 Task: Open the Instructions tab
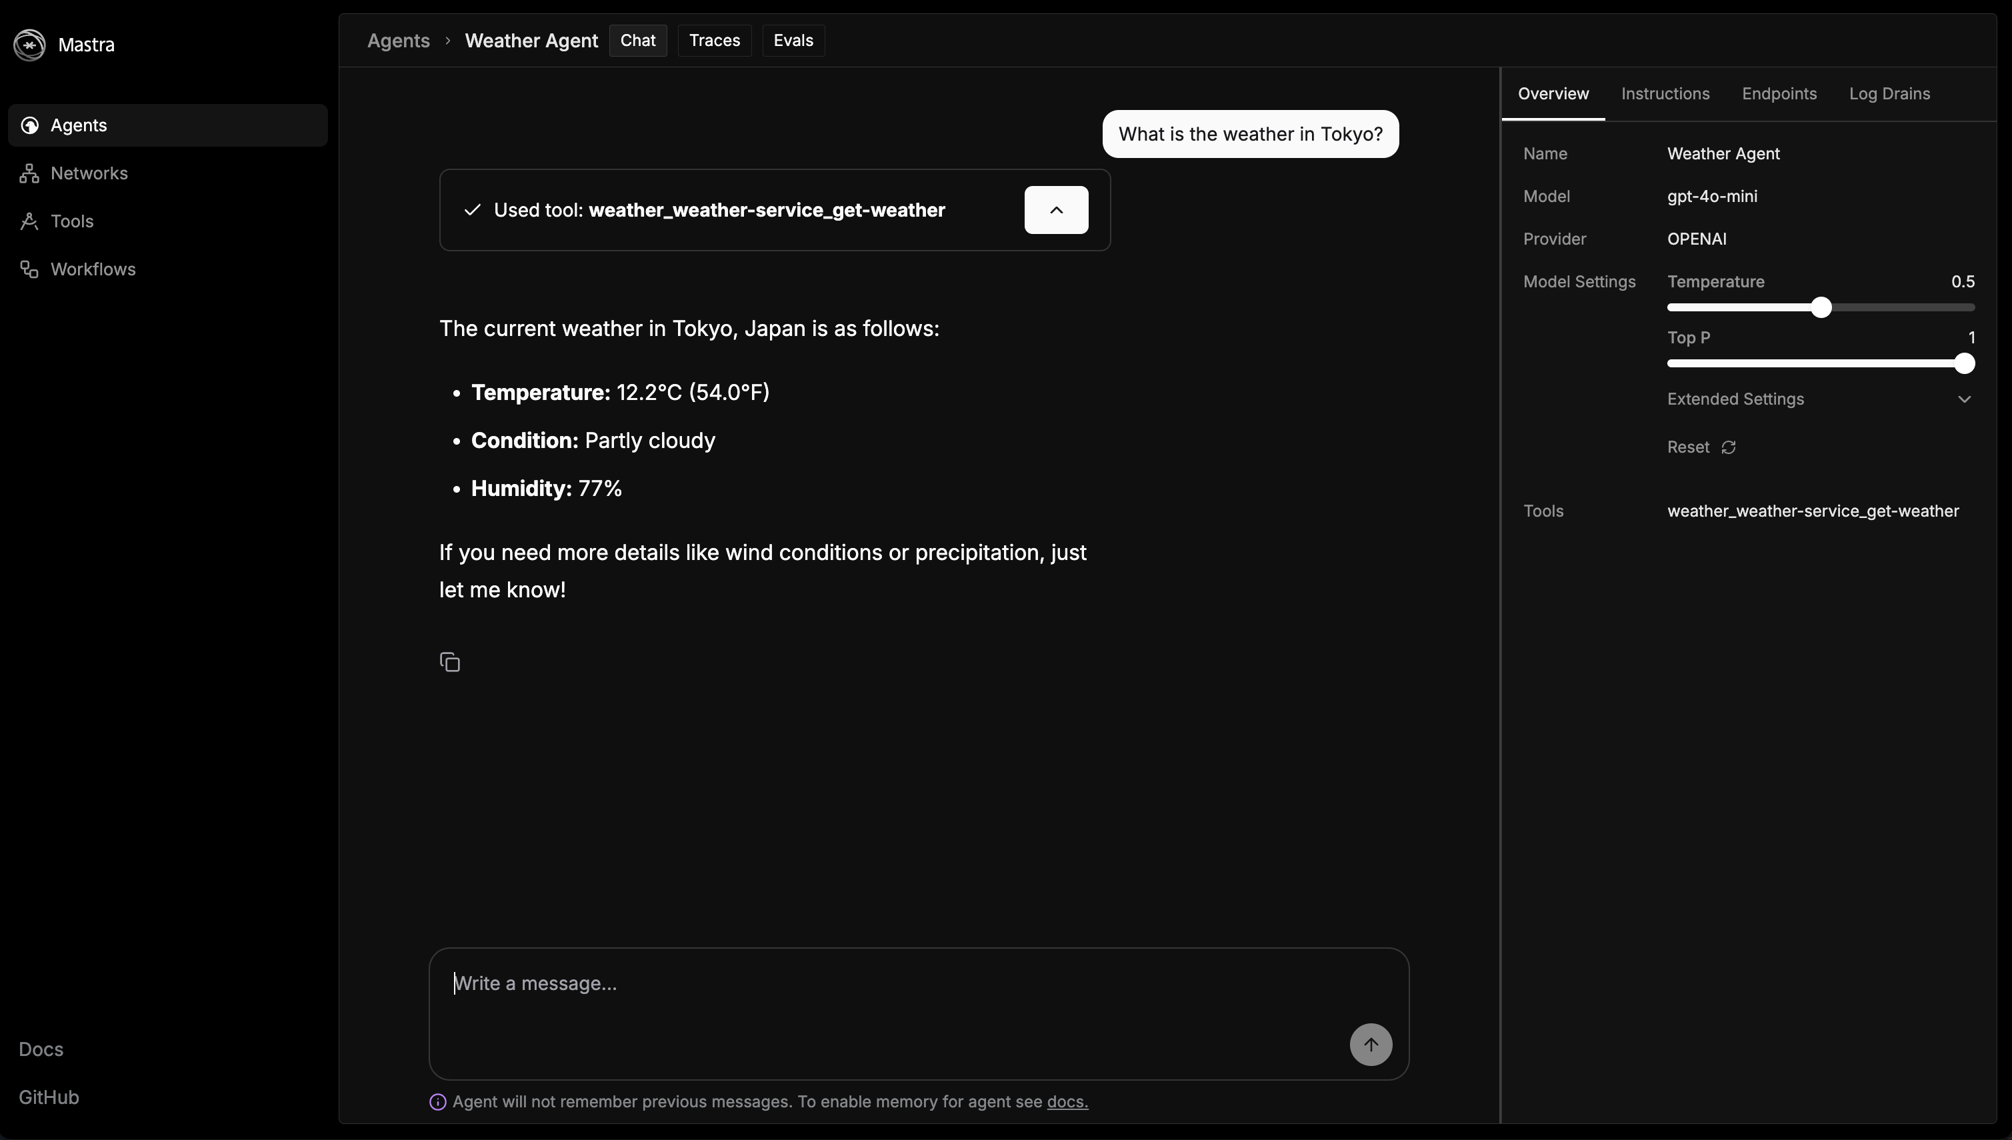pos(1665,94)
